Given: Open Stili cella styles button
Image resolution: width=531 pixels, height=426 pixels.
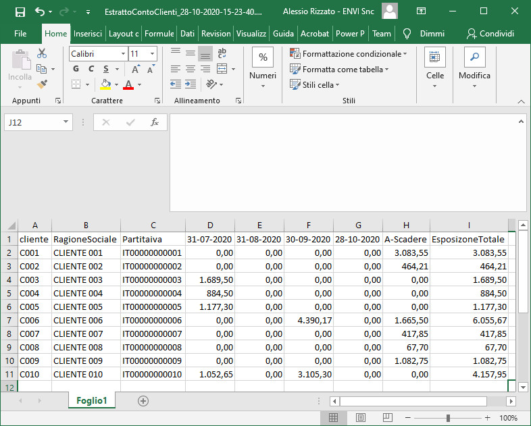Looking at the screenshot, I should (x=315, y=84).
